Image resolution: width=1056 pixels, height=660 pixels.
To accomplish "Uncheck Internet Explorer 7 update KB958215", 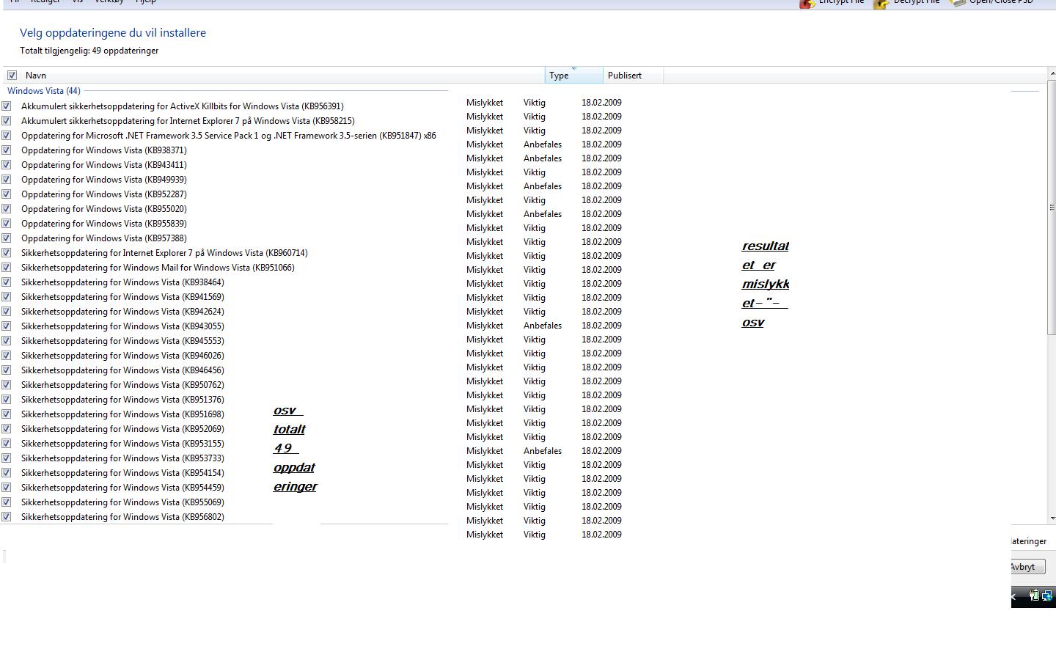I will 7,120.
